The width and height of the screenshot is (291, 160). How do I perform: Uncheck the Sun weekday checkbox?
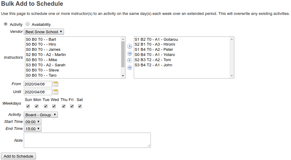tap(28, 106)
